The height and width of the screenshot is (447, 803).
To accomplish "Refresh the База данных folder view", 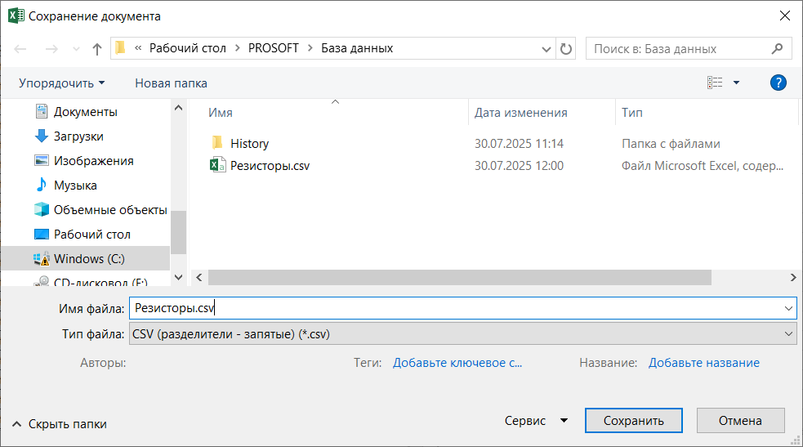I will (566, 49).
